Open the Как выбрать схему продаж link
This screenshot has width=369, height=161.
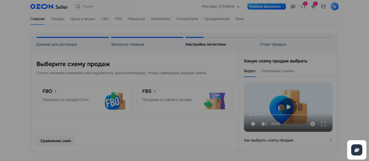(269, 140)
